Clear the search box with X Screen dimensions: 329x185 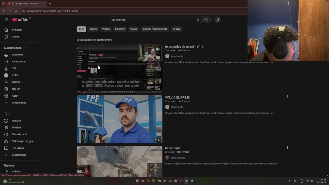pos(198,20)
